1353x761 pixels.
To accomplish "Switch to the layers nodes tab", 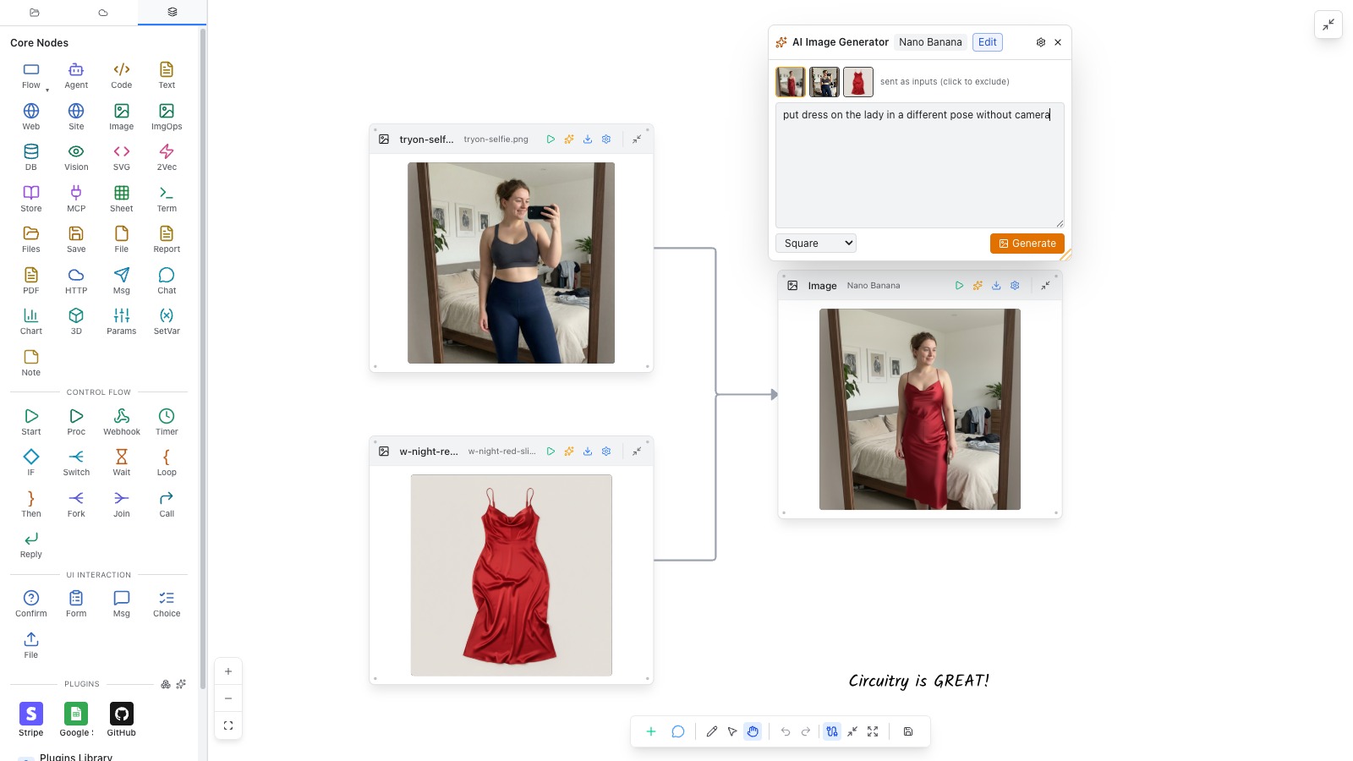I will point(173,13).
